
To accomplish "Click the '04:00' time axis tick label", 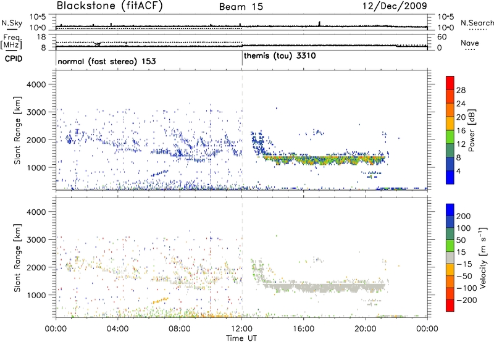I will (118, 328).
